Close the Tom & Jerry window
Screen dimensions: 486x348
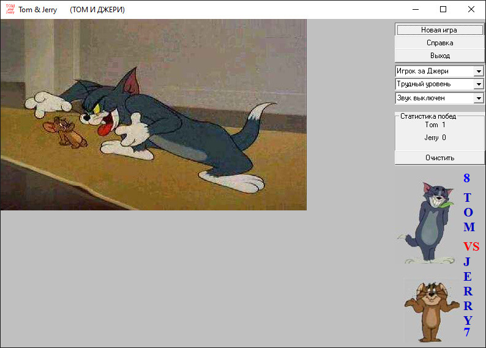[471, 9]
